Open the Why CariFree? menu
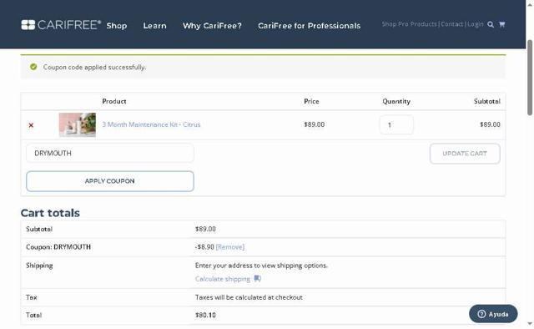The height and width of the screenshot is (329, 534). 212,26
